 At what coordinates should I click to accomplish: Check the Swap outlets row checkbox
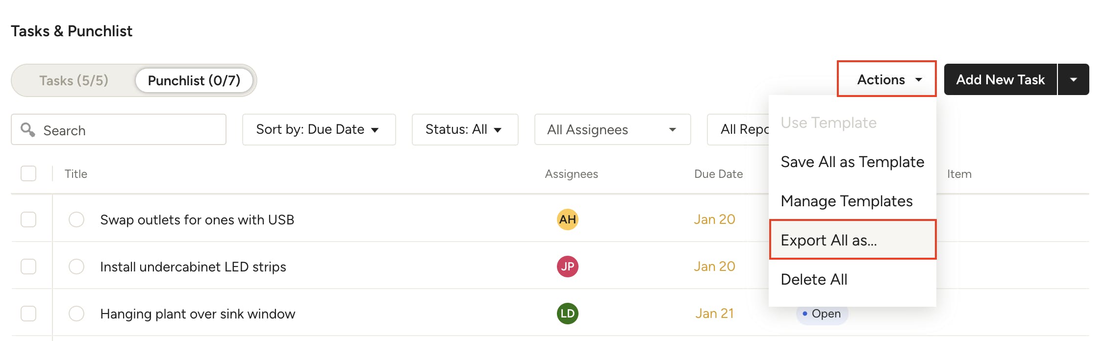(x=28, y=219)
